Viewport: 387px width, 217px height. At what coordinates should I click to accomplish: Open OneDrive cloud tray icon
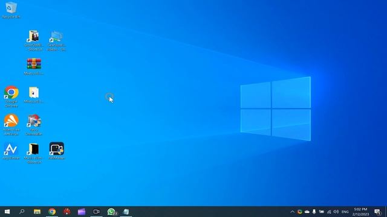pyautogui.click(x=307, y=212)
